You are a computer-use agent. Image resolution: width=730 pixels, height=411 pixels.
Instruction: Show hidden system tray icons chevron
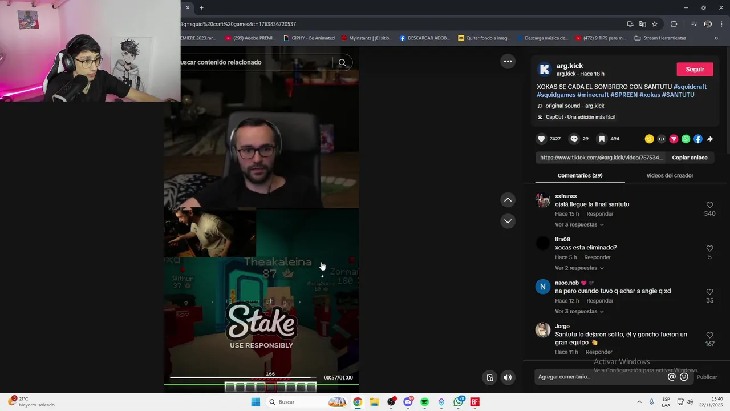(639, 402)
